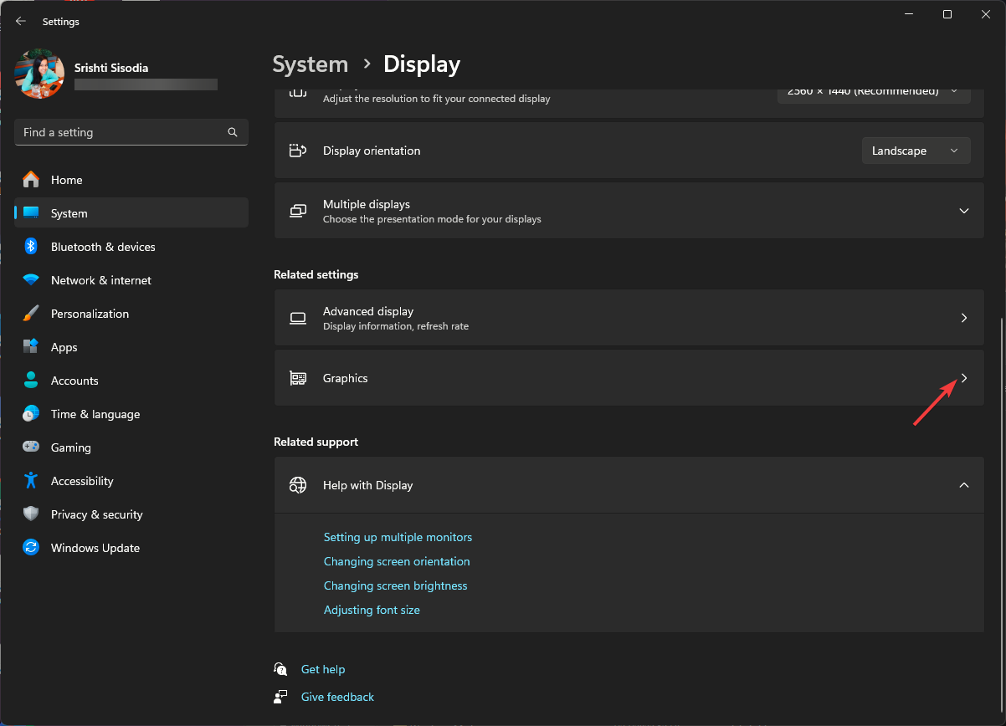This screenshot has width=1006, height=726.
Task: Go to Accounts settings
Action: click(131, 381)
